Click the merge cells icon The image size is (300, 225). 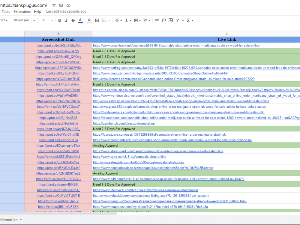[104, 20]
